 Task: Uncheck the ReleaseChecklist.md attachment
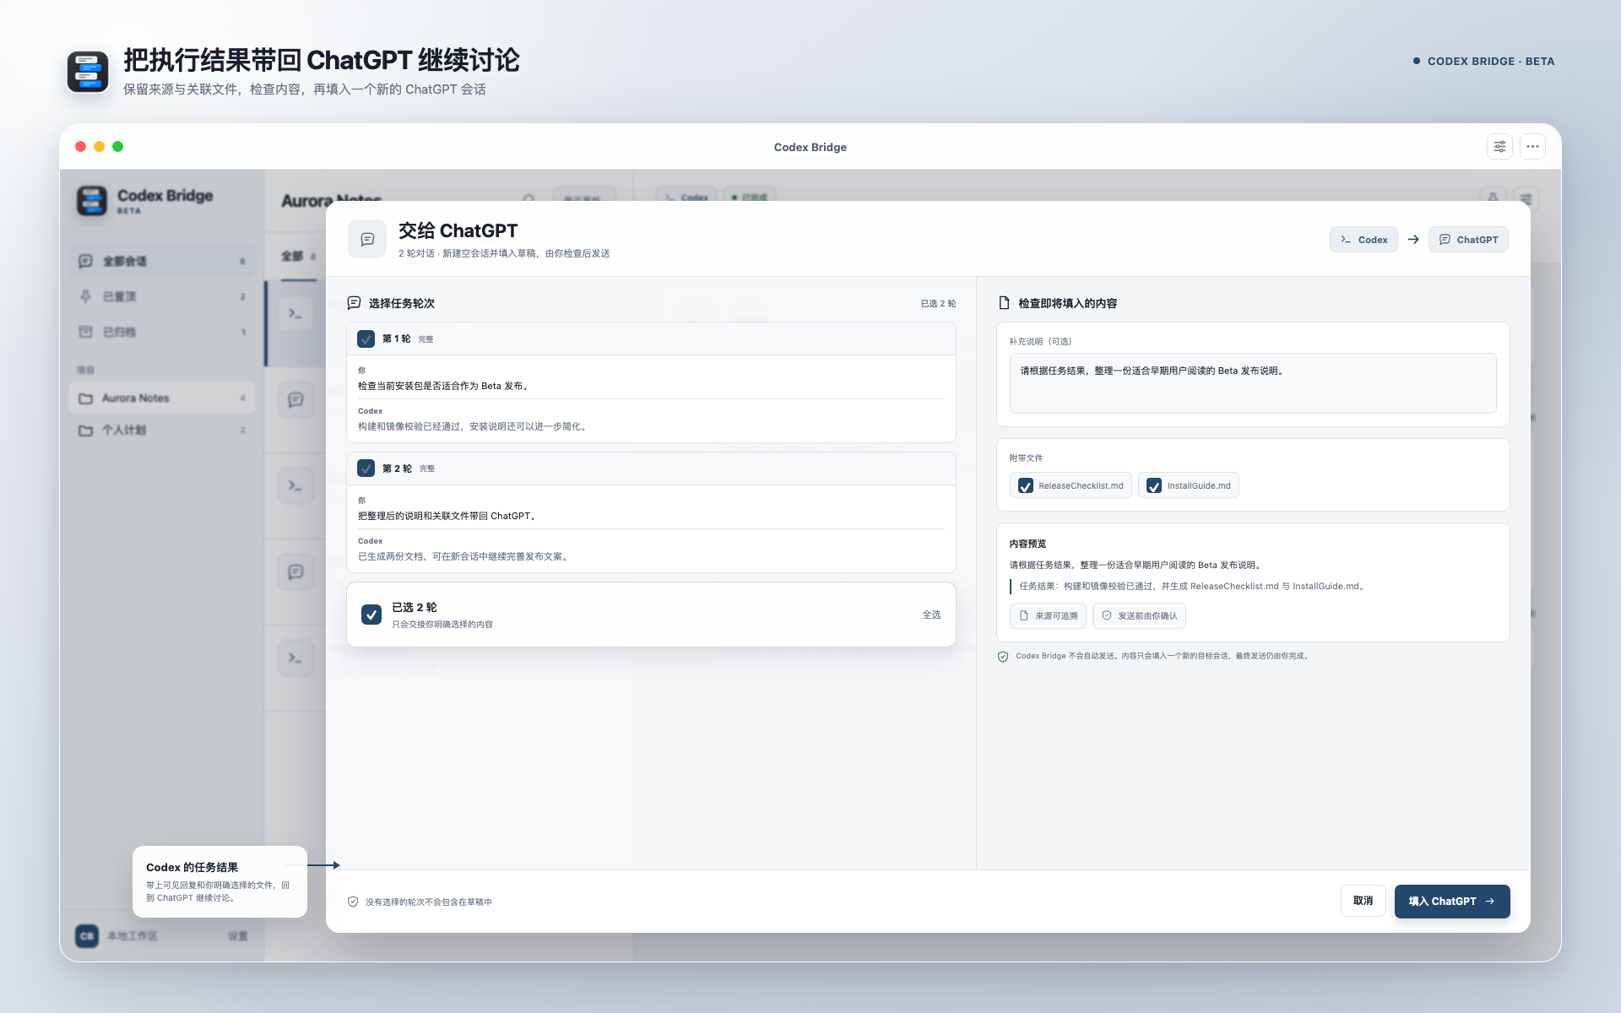[1026, 485]
